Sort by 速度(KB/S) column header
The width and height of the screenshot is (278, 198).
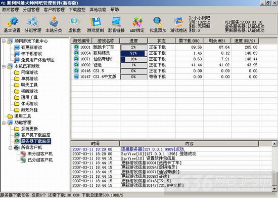tap(245, 41)
